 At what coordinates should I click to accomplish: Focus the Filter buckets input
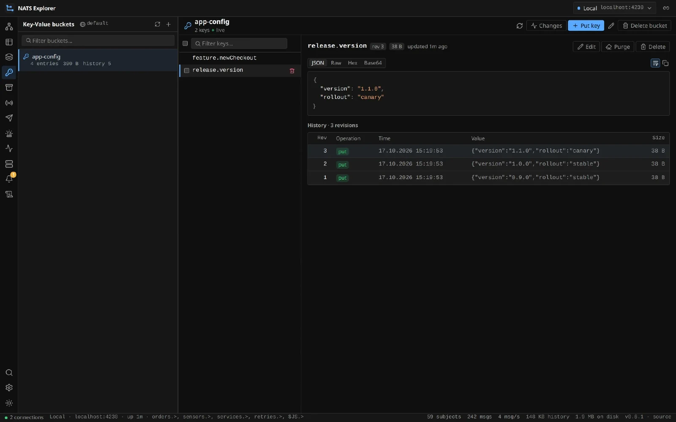(98, 41)
